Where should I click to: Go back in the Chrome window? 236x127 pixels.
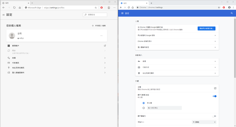click(x=121, y=7)
